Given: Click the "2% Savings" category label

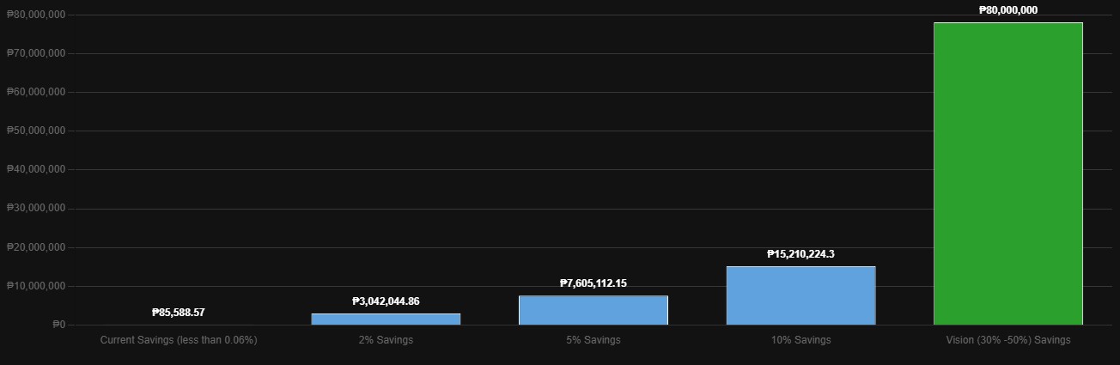Looking at the screenshot, I should click(x=386, y=340).
